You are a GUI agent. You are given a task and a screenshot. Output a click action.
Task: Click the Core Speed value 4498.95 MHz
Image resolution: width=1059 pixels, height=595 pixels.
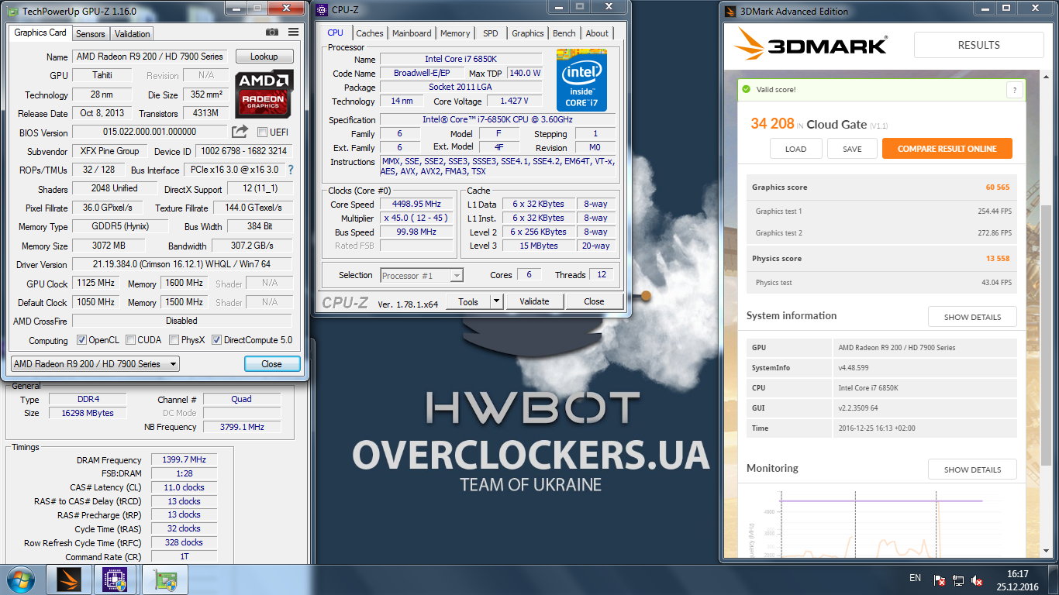416,205
